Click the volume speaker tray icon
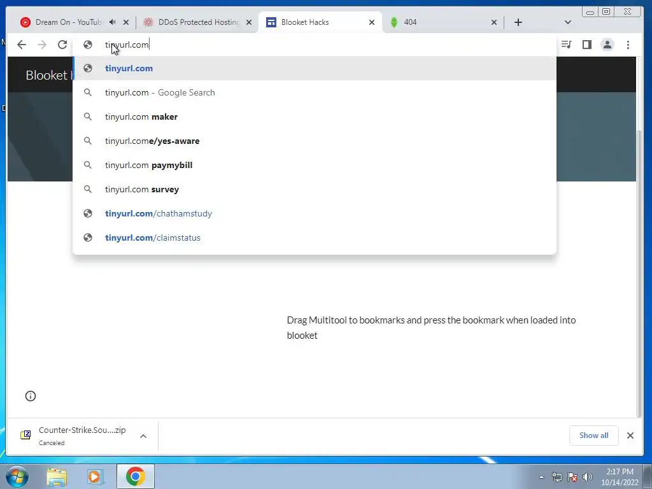652x489 pixels. tap(588, 477)
